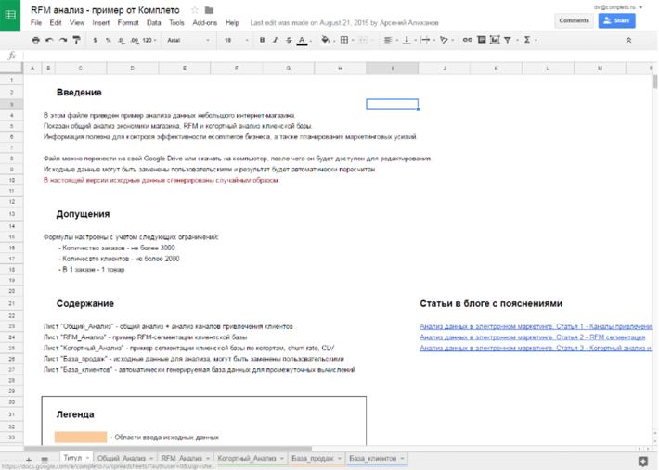Open the Tools menu
The image size is (659, 470).
click(x=176, y=22)
